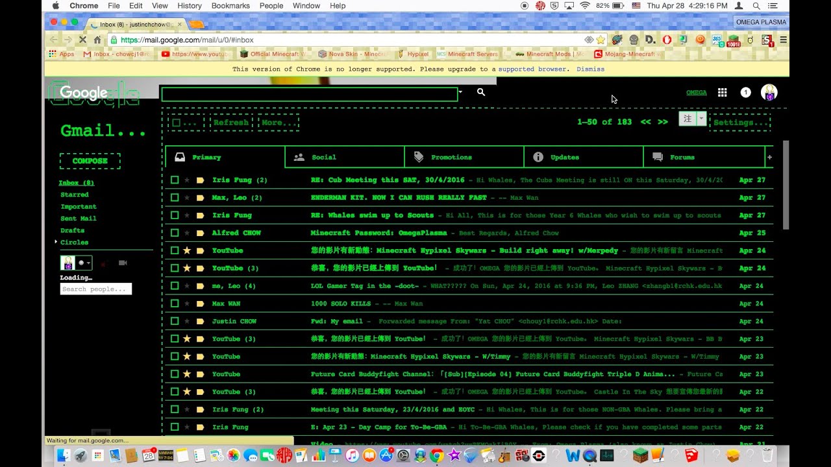
Task: Unstar the YouTube Build right away email
Action: [187, 250]
